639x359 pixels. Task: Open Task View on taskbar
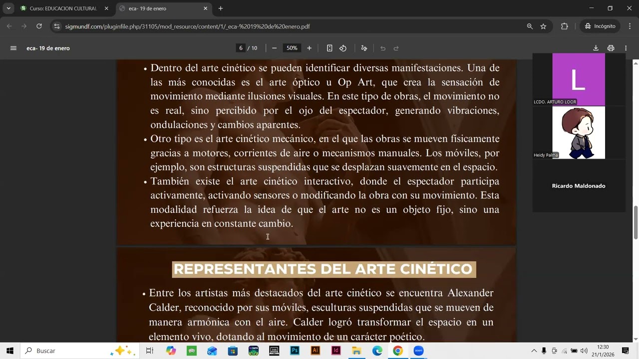click(149, 351)
